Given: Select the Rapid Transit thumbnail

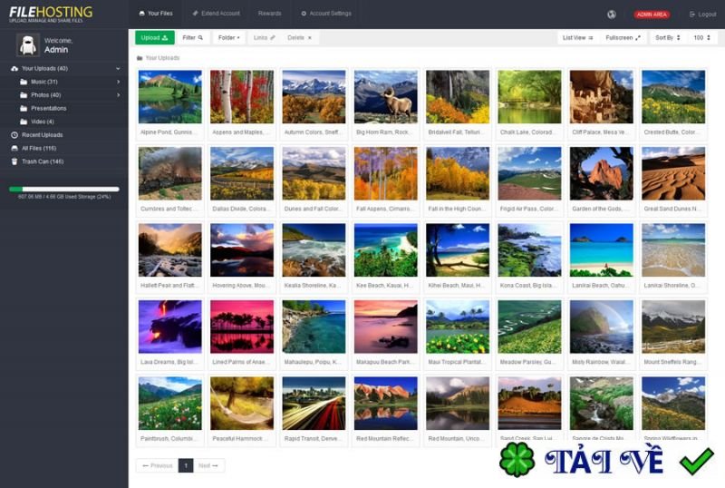Looking at the screenshot, I should pyautogui.click(x=314, y=404).
